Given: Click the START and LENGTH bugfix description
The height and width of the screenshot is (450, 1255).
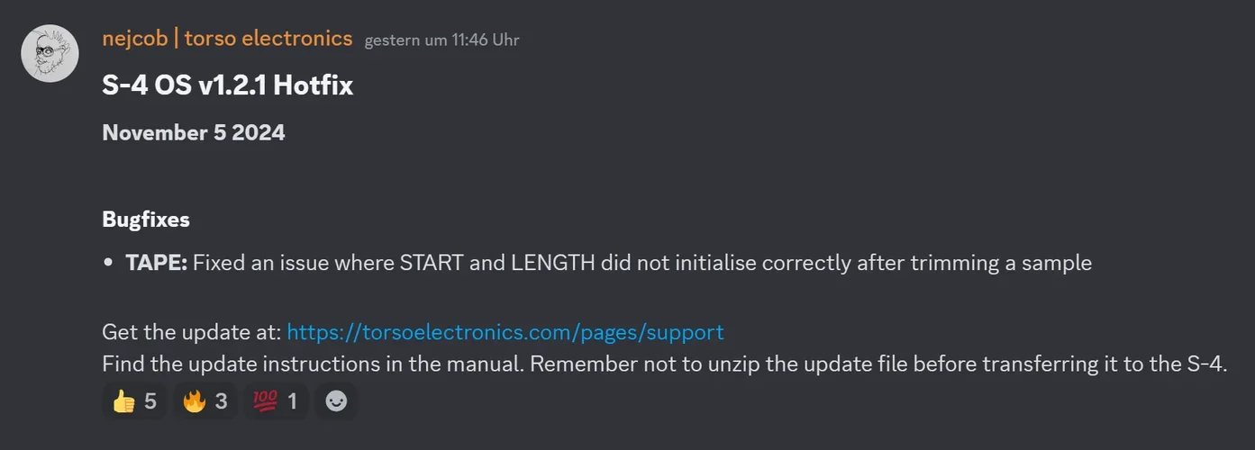Looking at the screenshot, I should pos(641,263).
